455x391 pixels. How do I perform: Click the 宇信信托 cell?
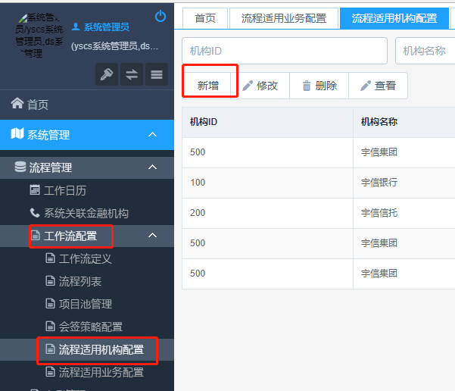click(x=404, y=213)
